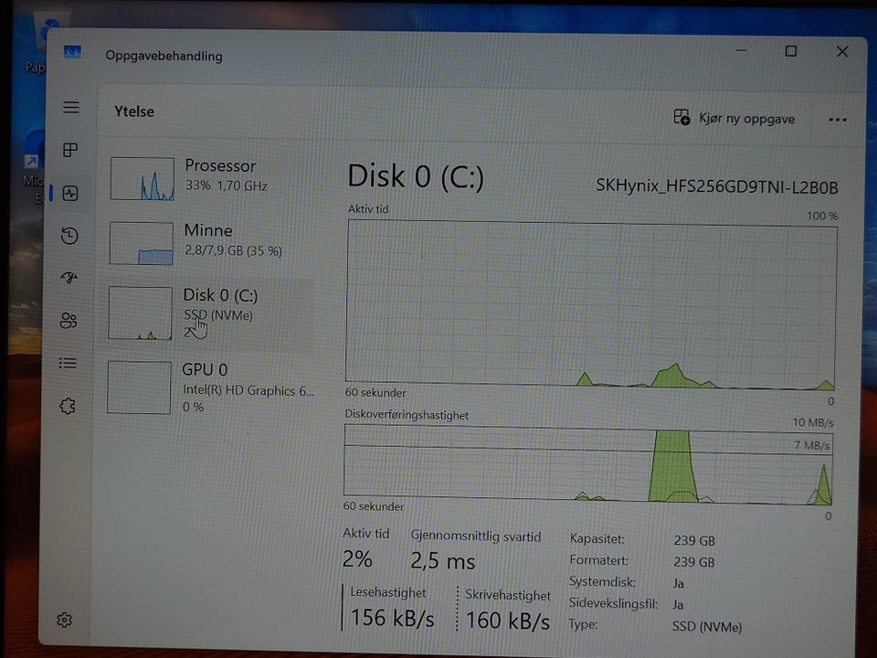Click the 'Kapasitet:' label

coord(597,539)
